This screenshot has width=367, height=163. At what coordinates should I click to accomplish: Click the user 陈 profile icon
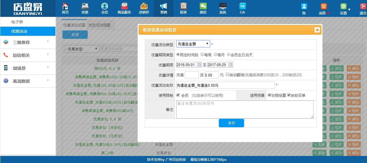pyautogui.click(x=304, y=6)
